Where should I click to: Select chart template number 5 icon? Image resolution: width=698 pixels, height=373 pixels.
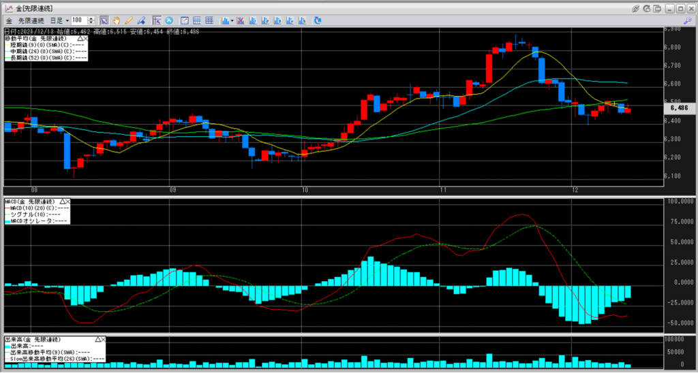coord(301,20)
